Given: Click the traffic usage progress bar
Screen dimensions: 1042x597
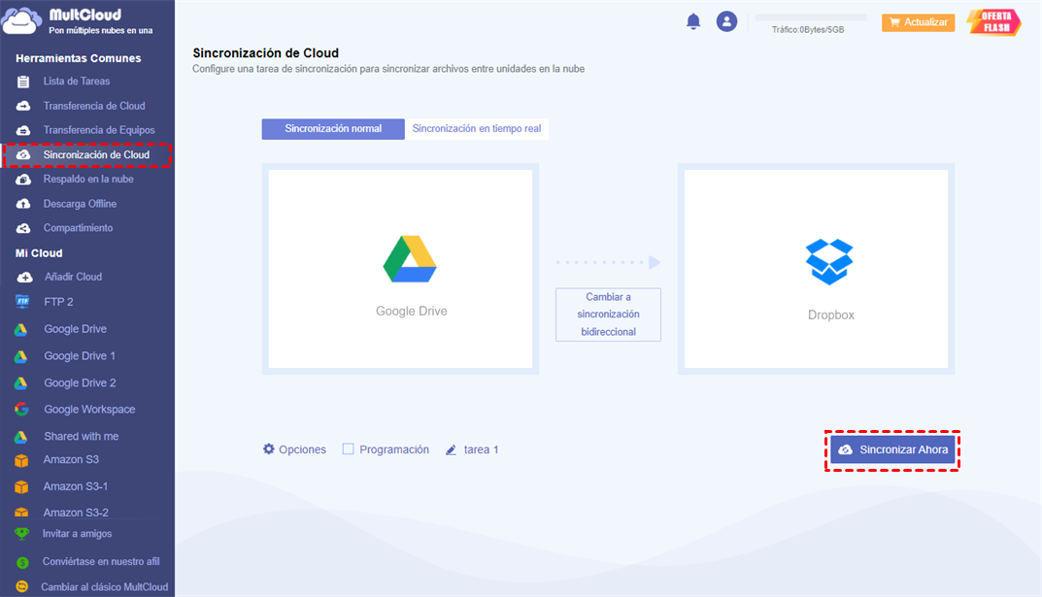Looking at the screenshot, I should click(811, 17).
